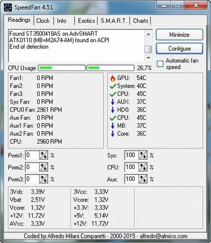
Task: Open the Charts tab
Action: 140,21
